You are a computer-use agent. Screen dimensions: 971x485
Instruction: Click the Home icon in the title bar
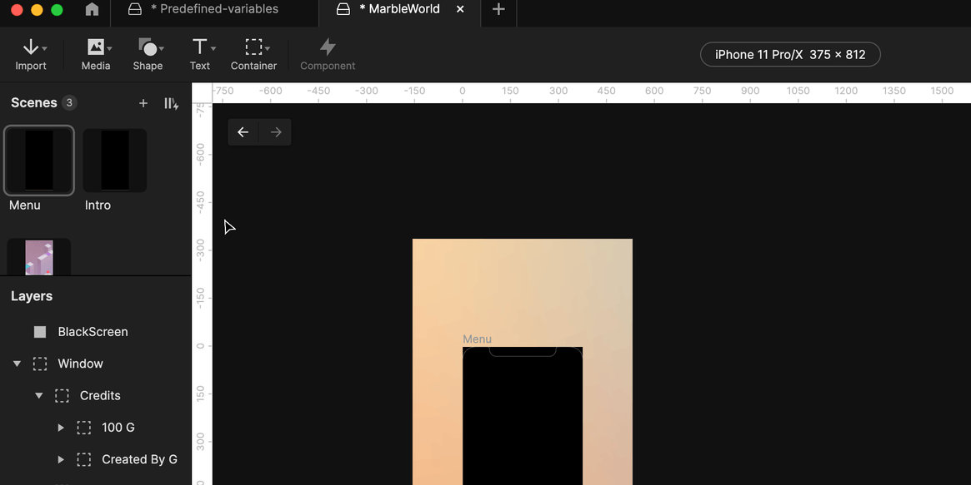pos(92,9)
